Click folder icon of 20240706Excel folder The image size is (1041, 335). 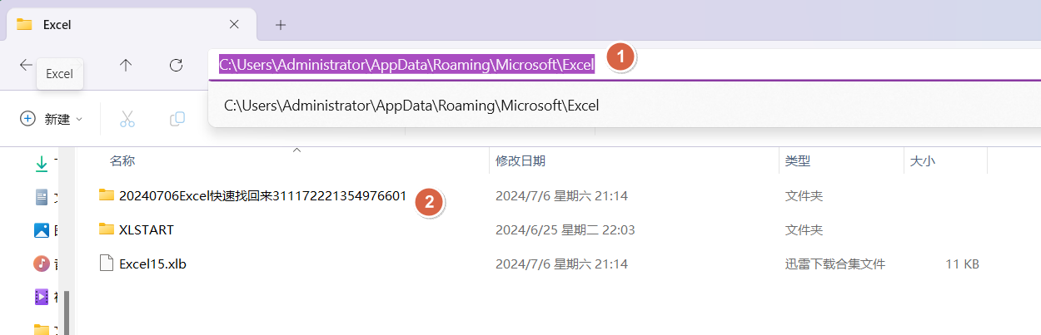106,195
